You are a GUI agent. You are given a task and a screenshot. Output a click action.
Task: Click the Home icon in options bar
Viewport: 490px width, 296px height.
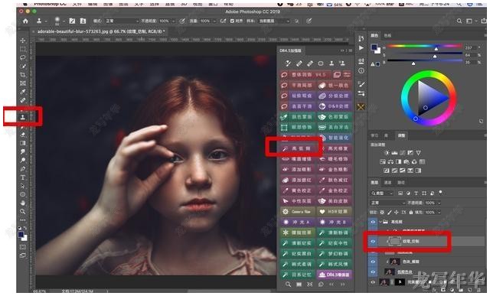[25, 21]
